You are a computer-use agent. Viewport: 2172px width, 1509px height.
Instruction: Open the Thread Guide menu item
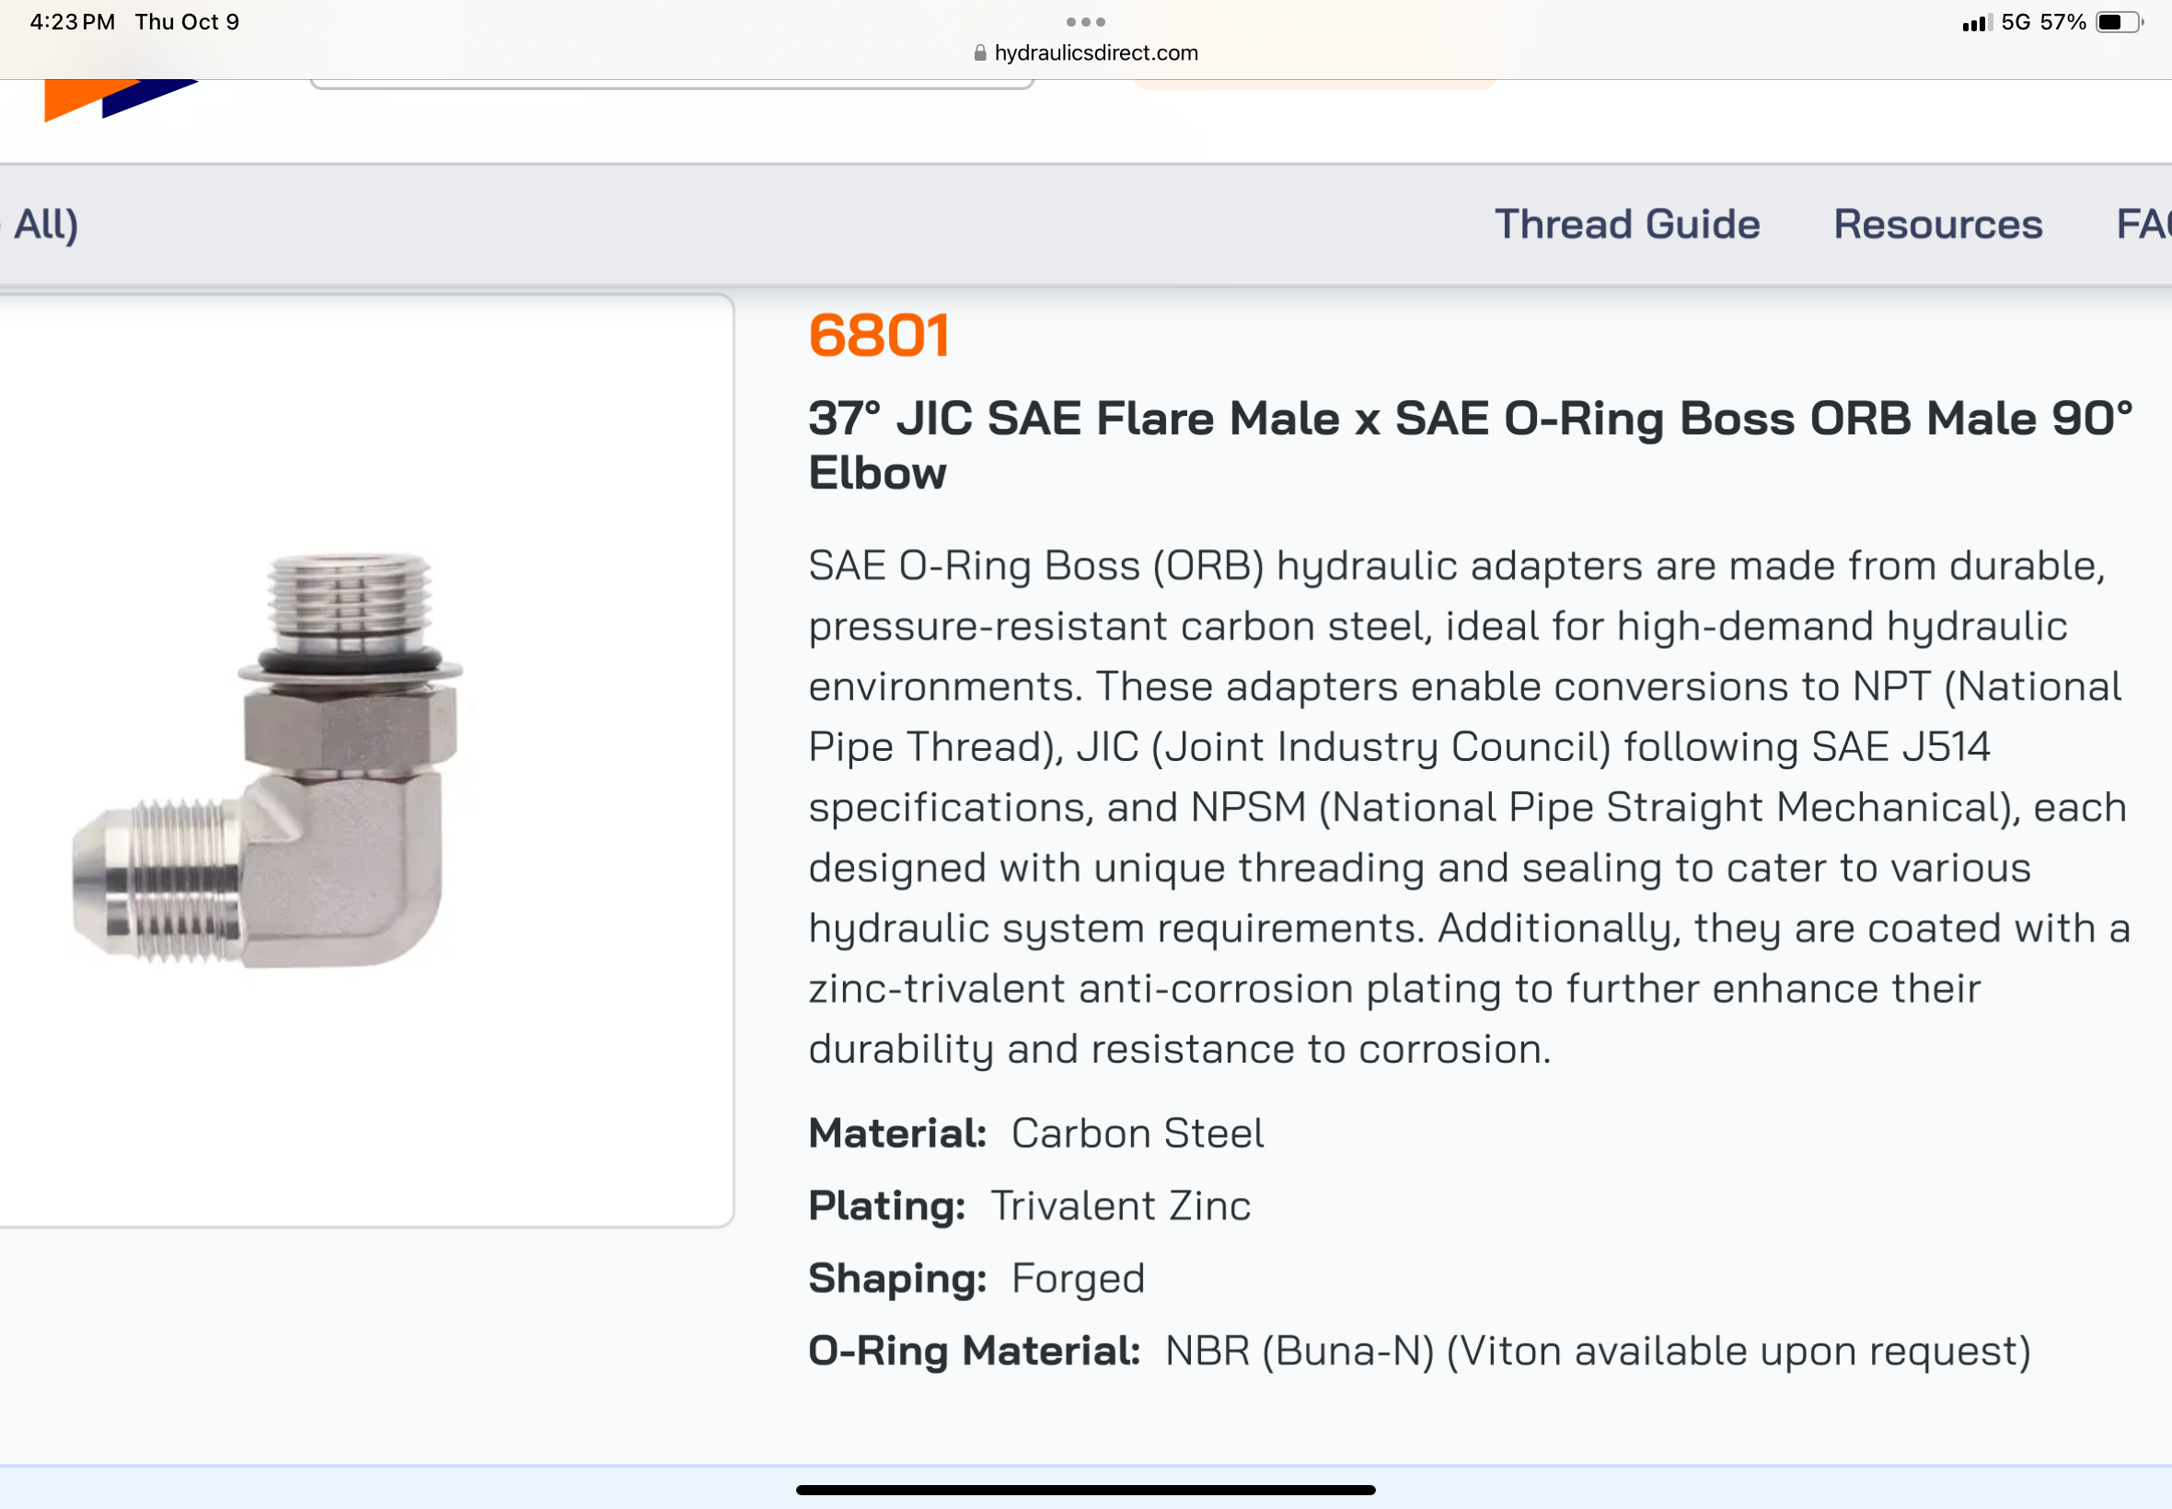[x=1626, y=225]
